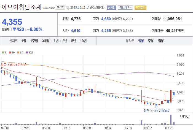The height and width of the screenshot is (135, 193).
Task: Click the purple 120-day moving average swatch
Action: tap(27, 53)
